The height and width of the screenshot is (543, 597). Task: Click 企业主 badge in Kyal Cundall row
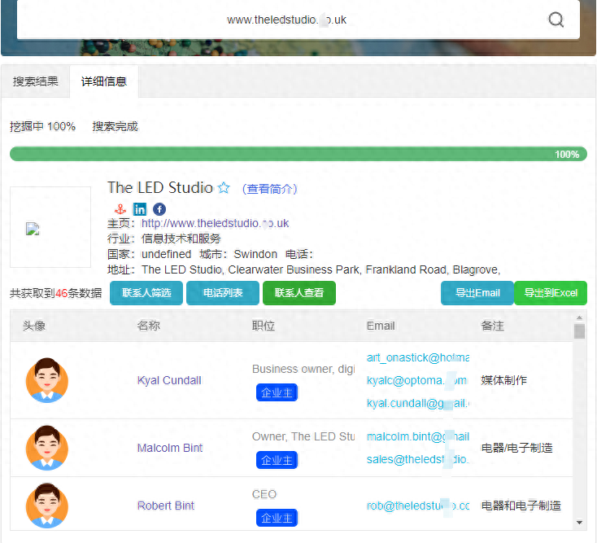coord(277,392)
